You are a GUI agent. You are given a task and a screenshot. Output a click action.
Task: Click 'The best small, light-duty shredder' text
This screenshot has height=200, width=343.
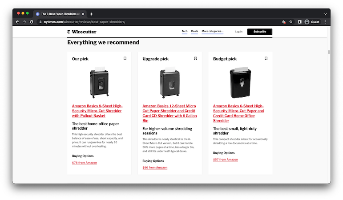(x=235, y=131)
